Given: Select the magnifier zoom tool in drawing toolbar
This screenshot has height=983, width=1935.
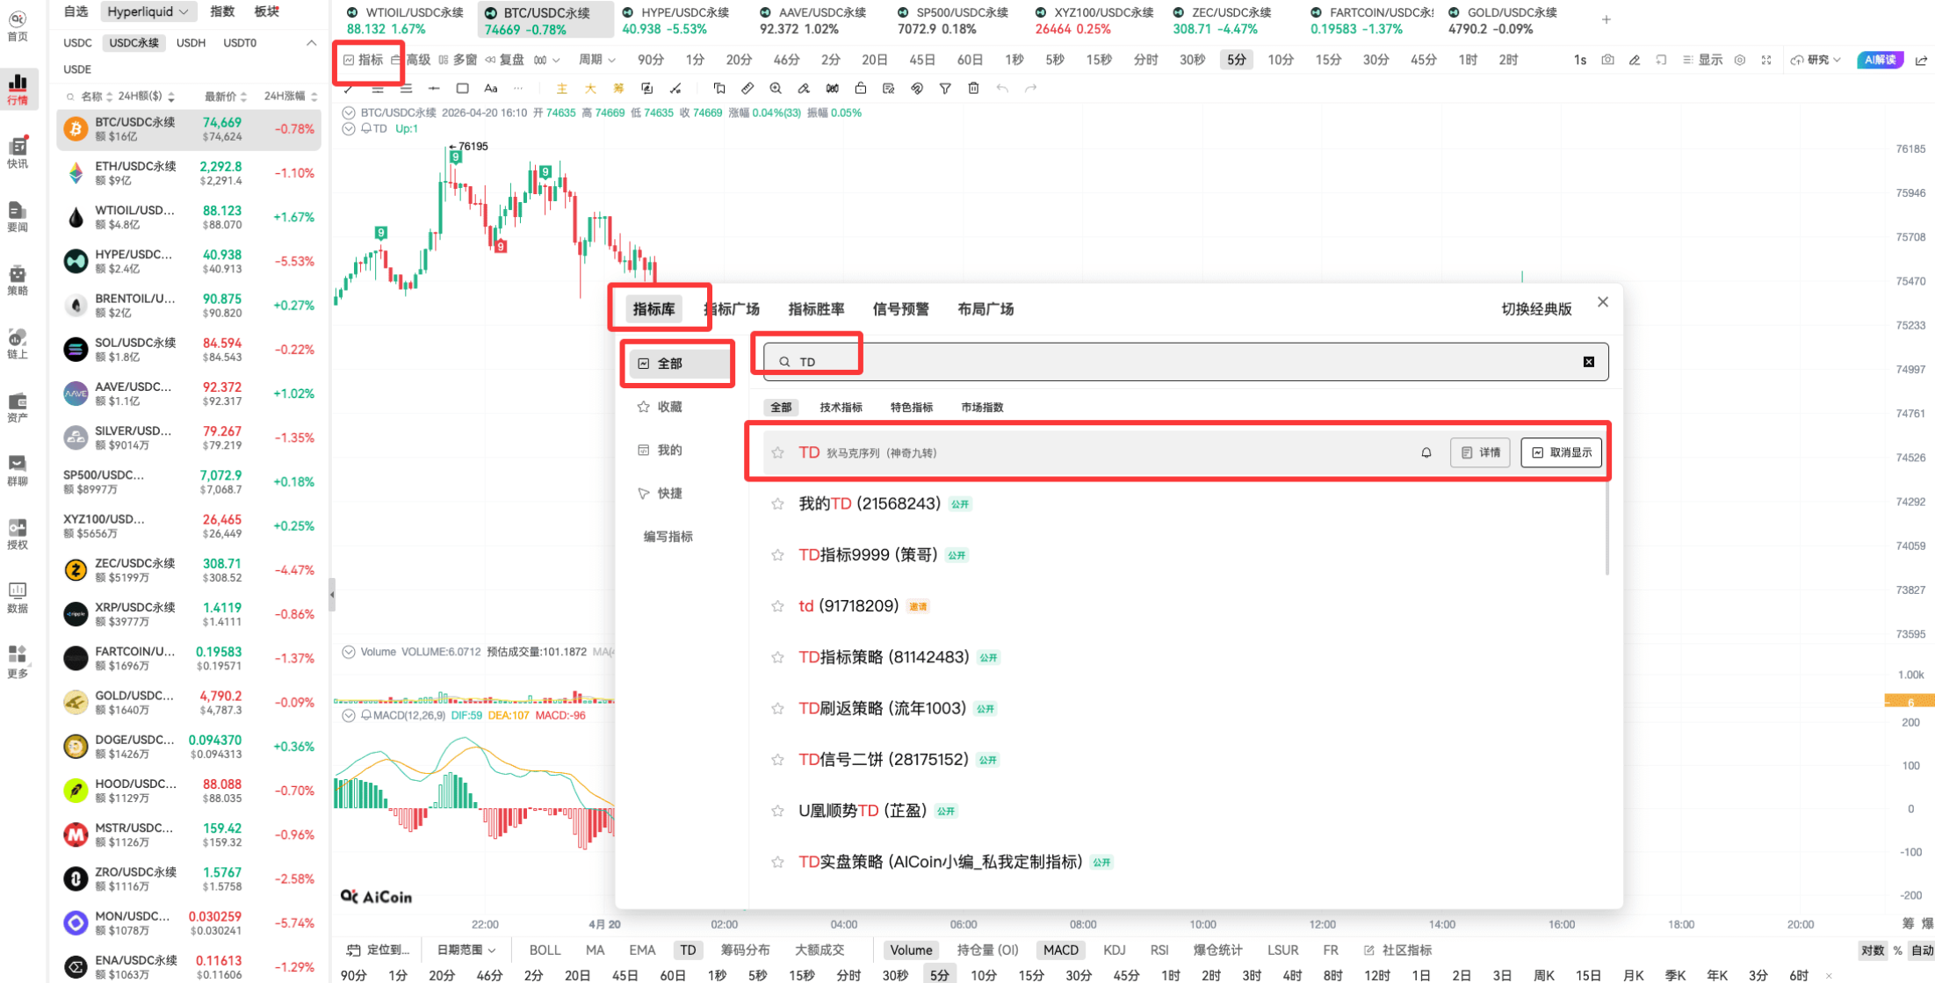Looking at the screenshot, I should pyautogui.click(x=775, y=88).
